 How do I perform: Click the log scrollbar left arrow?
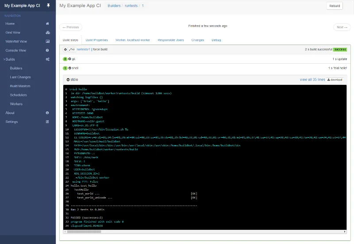tap(65, 232)
